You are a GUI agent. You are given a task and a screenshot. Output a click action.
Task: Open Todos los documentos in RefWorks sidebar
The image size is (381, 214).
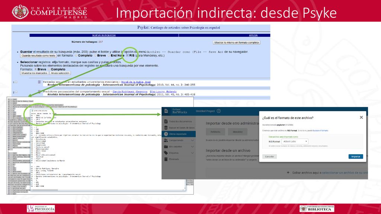(x=178, y=121)
